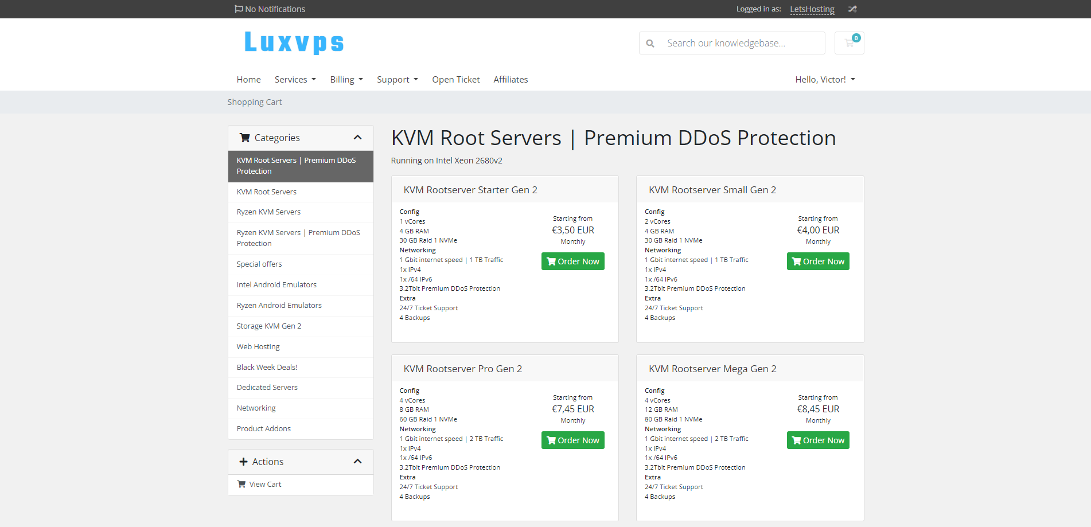Focus the knowledgebase search field

click(x=743, y=43)
